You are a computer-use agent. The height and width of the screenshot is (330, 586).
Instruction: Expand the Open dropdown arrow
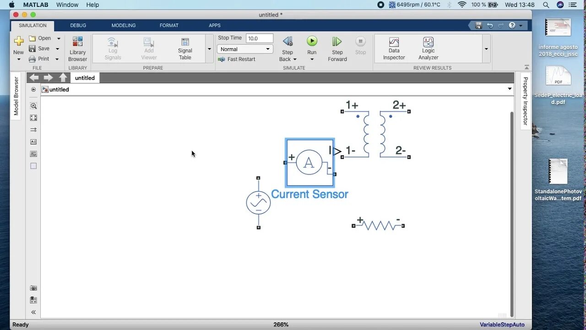[x=59, y=38]
